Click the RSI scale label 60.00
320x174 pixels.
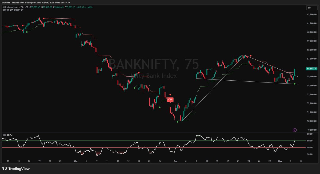pyautogui.click(x=310, y=140)
